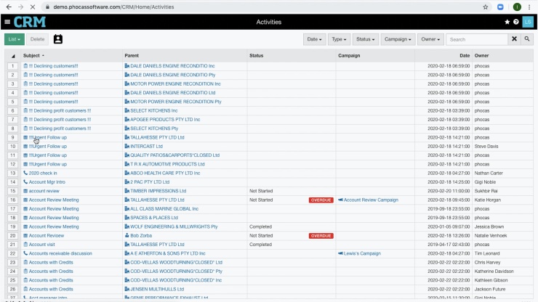Click the Zoom browser extension icon

pos(501,7)
